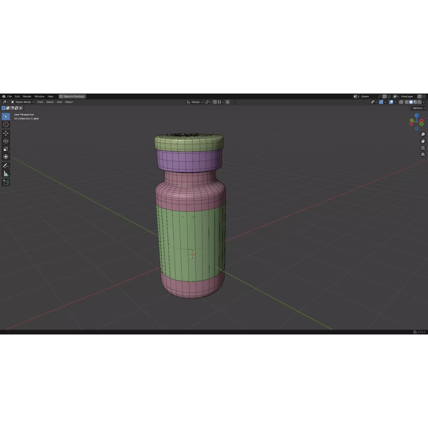
Task: Set selection mode to new selection
Action: click(x=4, y=108)
